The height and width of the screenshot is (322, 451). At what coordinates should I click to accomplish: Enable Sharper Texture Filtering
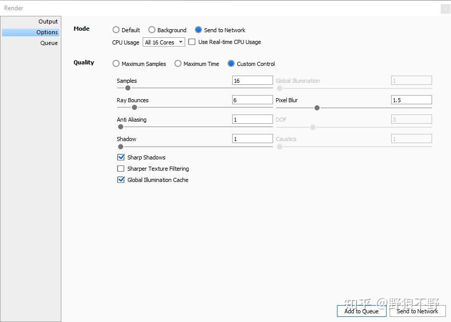click(x=121, y=169)
